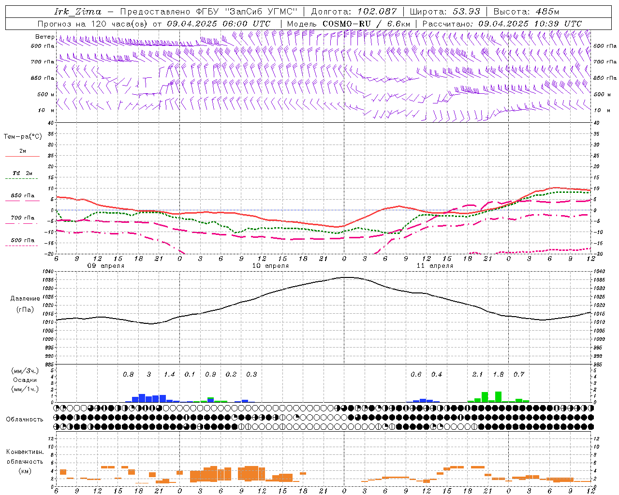Image resolution: width=619 pixels, height=495 pixels.
Task: Click the "0.6" three-hour precipitation value
Action: pos(416,375)
